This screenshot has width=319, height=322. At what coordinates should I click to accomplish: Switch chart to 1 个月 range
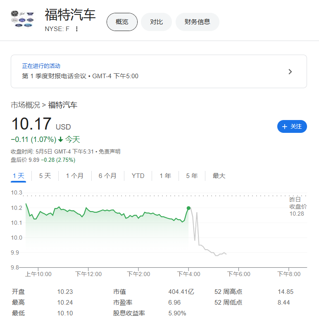point(75,176)
